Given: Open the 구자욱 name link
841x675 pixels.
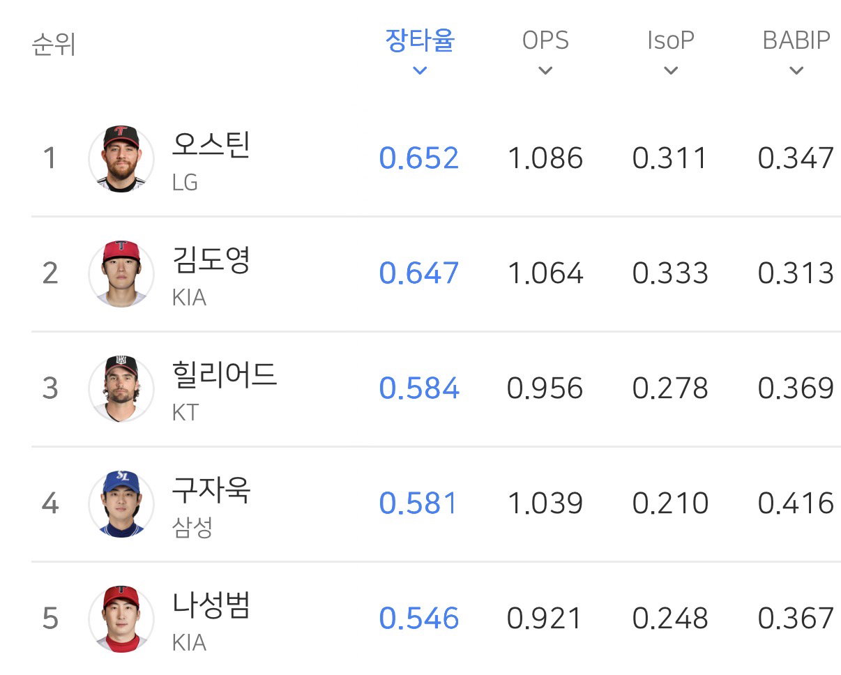Looking at the screenshot, I should coord(211,490).
